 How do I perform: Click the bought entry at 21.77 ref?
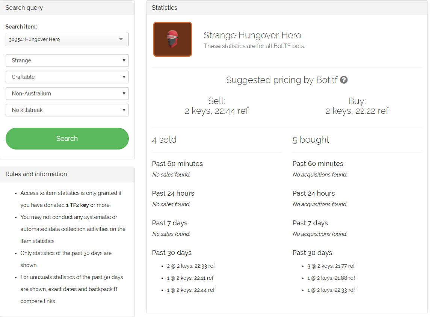tap(331, 266)
